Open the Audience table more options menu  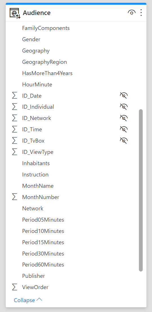tap(141, 12)
